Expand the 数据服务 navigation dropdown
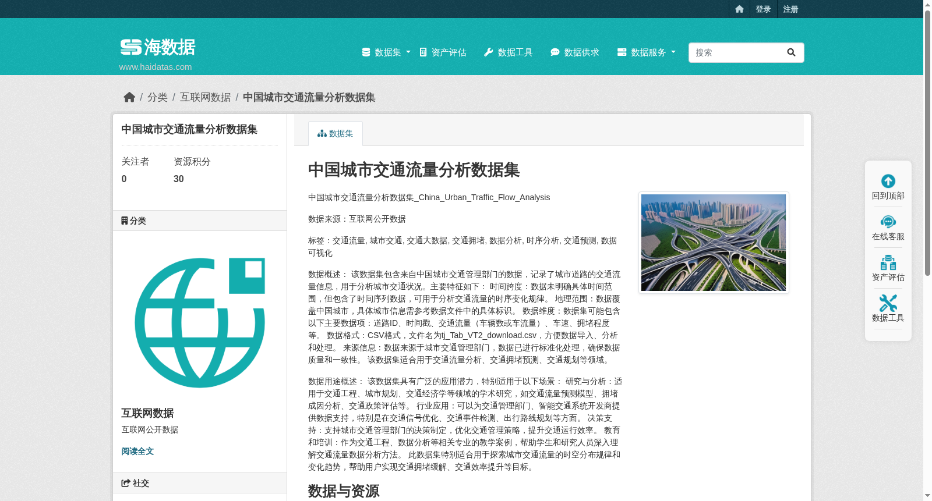This screenshot has height=501, width=932. point(647,52)
